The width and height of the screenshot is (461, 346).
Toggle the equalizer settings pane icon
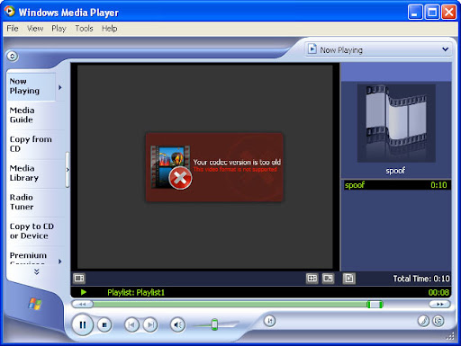click(79, 279)
